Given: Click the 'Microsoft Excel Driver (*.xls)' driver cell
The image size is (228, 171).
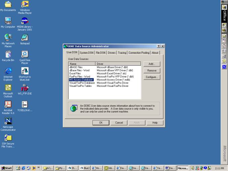Looking at the screenshot, I should point(112,74).
